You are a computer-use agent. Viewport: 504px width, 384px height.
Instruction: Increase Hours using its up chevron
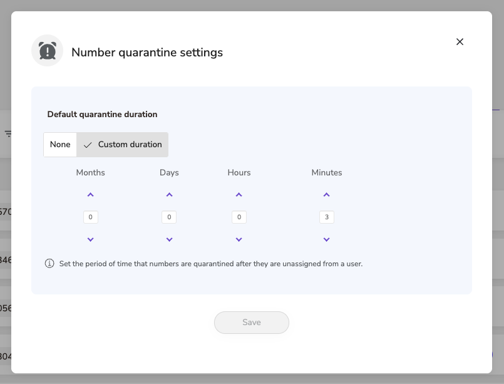[x=239, y=195]
